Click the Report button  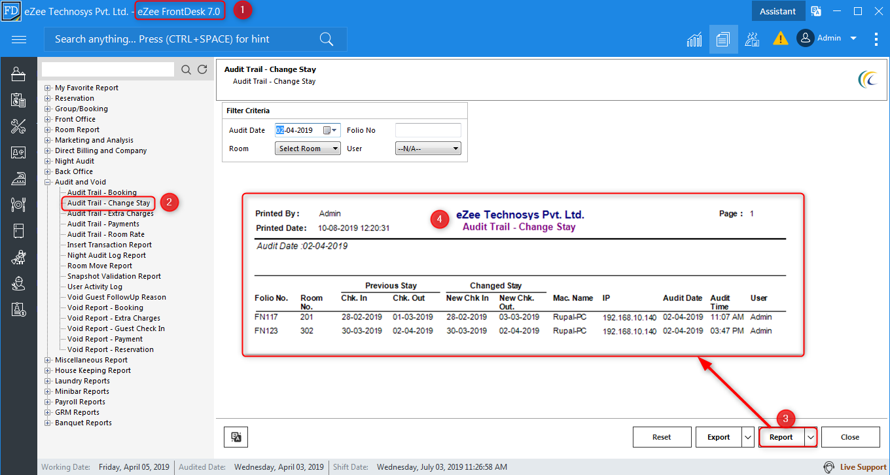click(781, 437)
